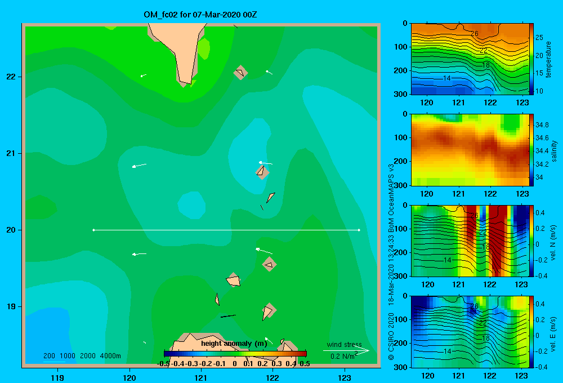Click the latitude label "19" on the main map
563x383 pixels.
11,306
